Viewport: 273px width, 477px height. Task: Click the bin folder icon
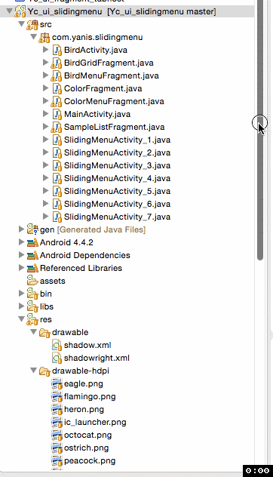(x=32, y=294)
